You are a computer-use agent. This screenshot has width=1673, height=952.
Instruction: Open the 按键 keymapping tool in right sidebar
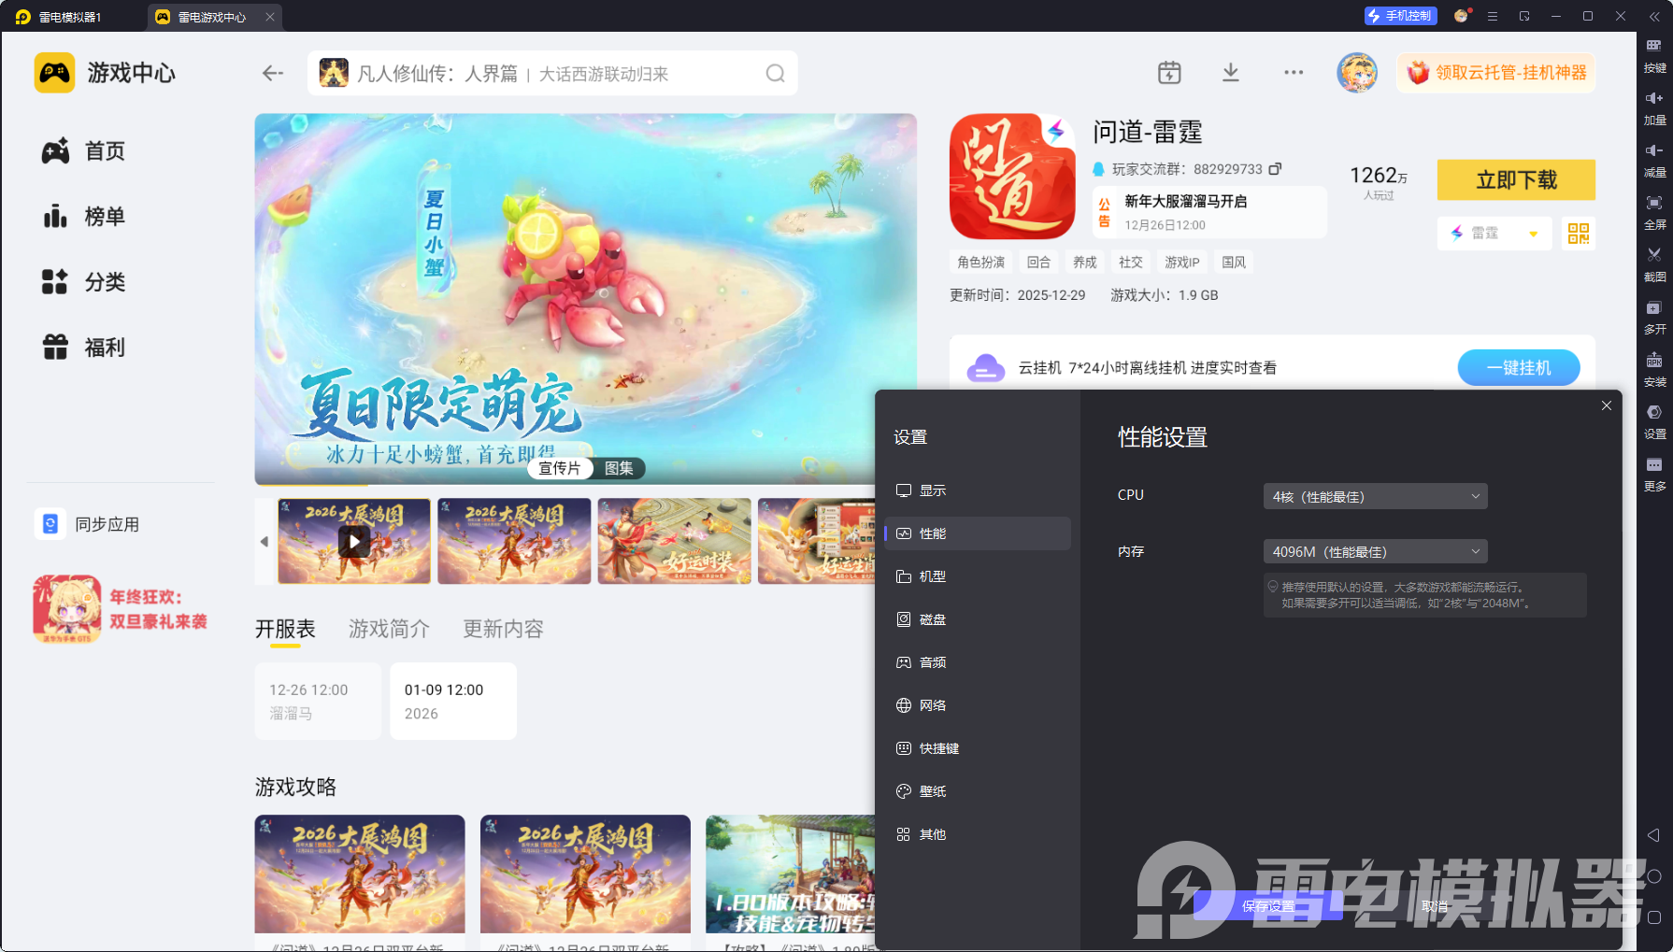coord(1654,55)
